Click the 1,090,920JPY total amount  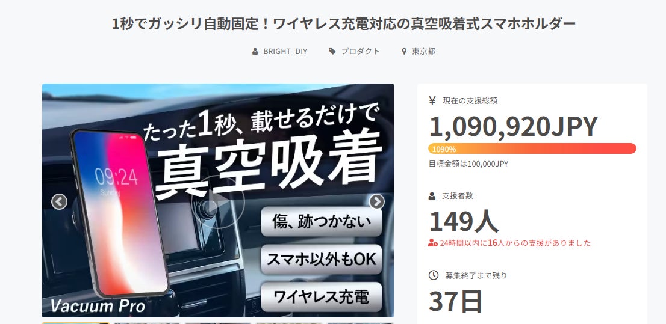(513, 126)
